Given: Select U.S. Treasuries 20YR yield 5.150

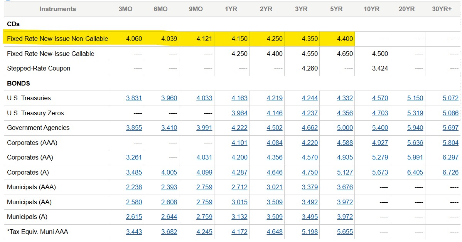Looking at the screenshot, I should coord(415,98).
